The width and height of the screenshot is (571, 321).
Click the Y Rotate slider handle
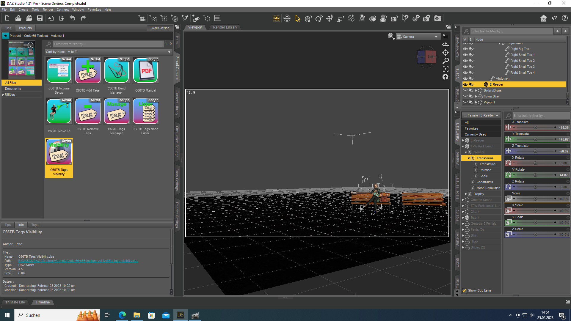(x=535, y=175)
